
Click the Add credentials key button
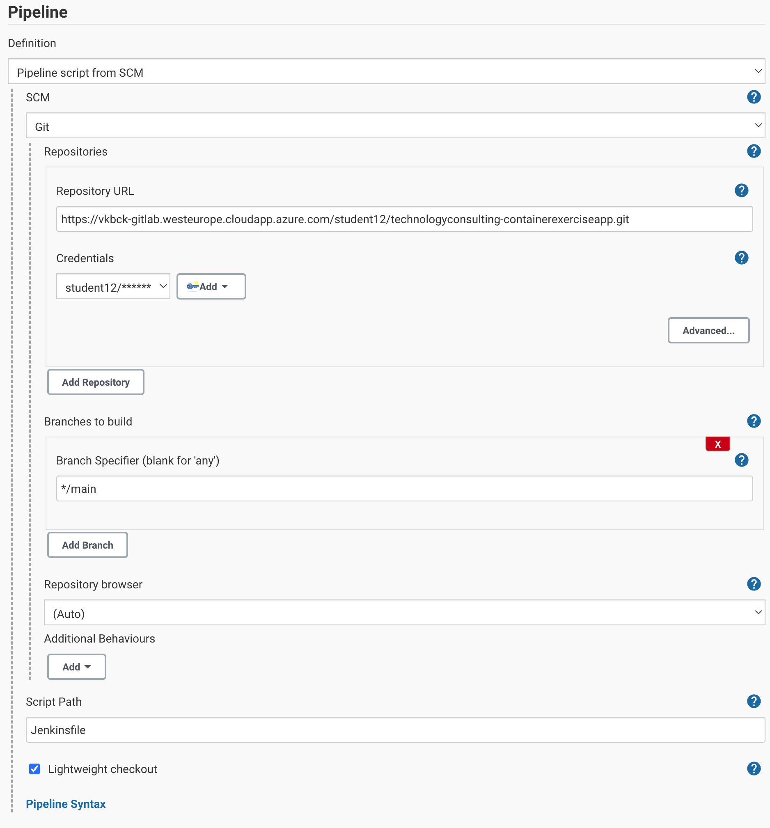tap(211, 286)
